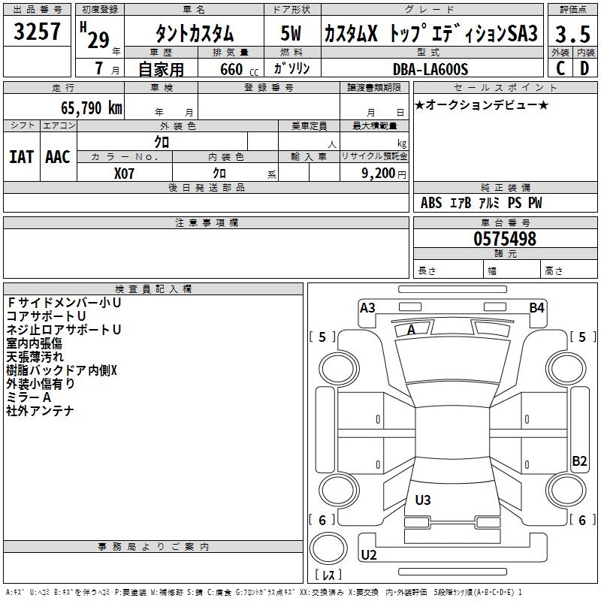Click damage mark B4 on car diagram

tap(536, 308)
